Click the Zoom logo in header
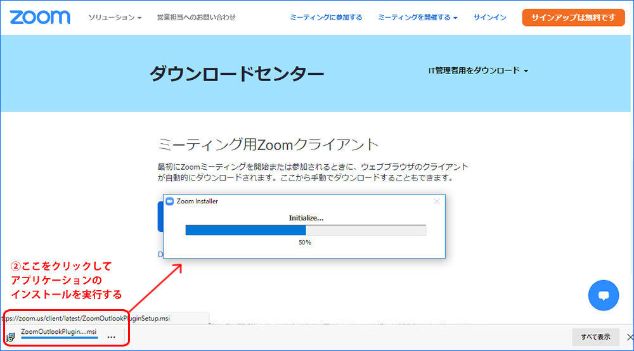The height and width of the screenshot is (351, 634). (x=39, y=17)
